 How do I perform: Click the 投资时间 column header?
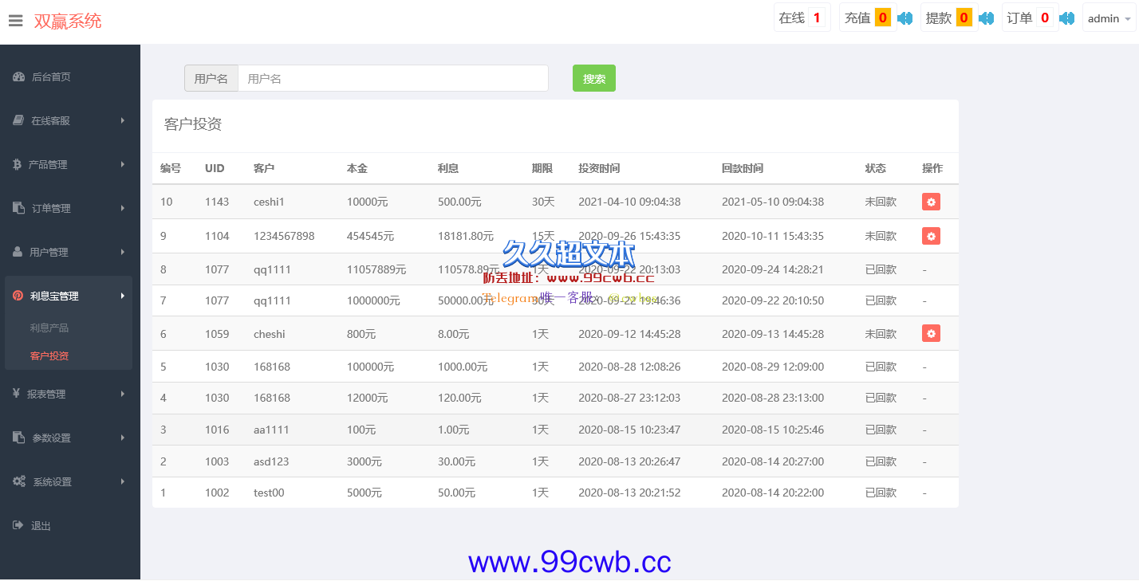point(599,168)
